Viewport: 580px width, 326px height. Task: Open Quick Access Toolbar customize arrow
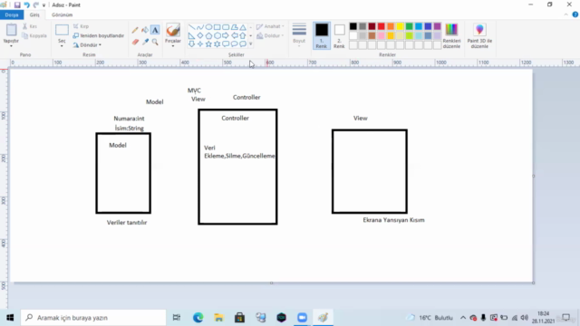44,5
